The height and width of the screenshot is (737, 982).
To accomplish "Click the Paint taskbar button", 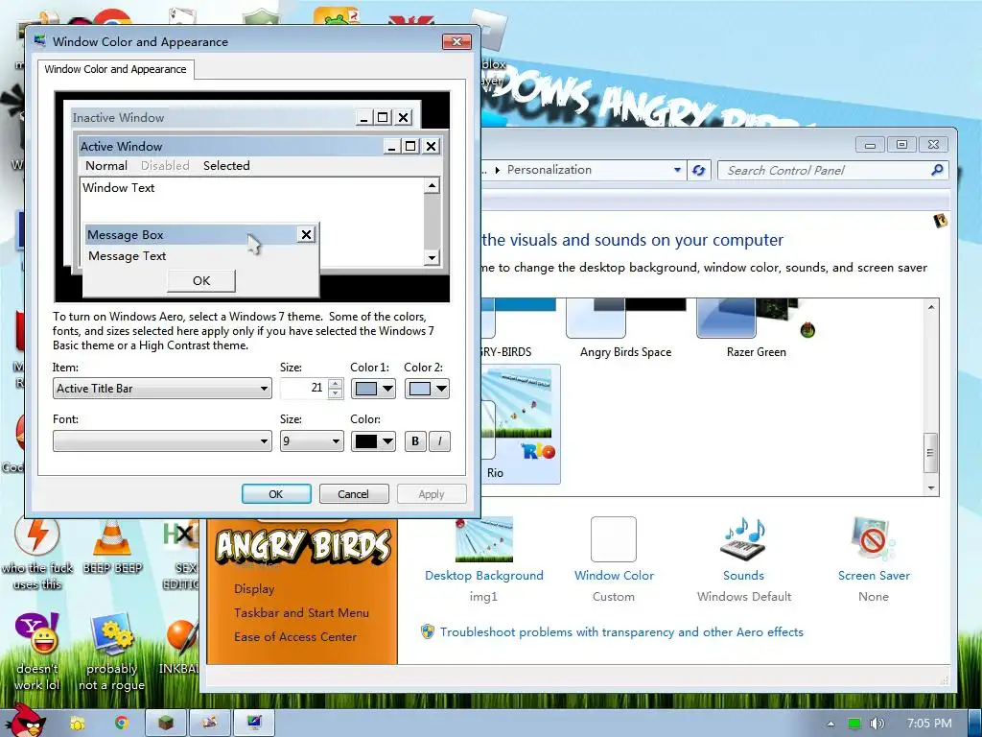I will pyautogui.click(x=210, y=724).
